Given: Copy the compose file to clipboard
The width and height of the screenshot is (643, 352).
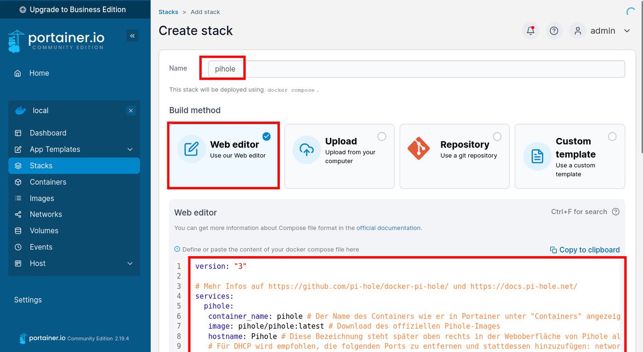Looking at the screenshot, I should [585, 250].
